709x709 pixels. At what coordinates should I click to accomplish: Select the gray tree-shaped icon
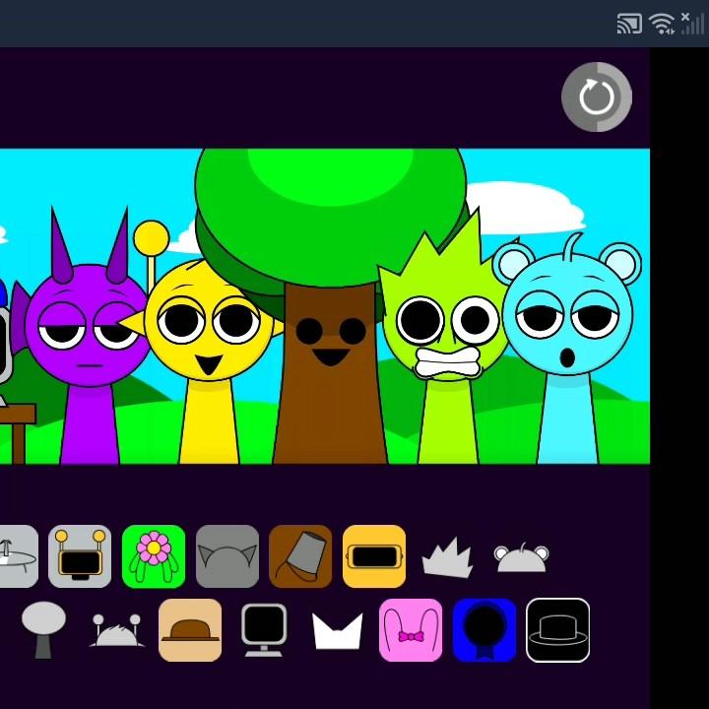coord(43,630)
